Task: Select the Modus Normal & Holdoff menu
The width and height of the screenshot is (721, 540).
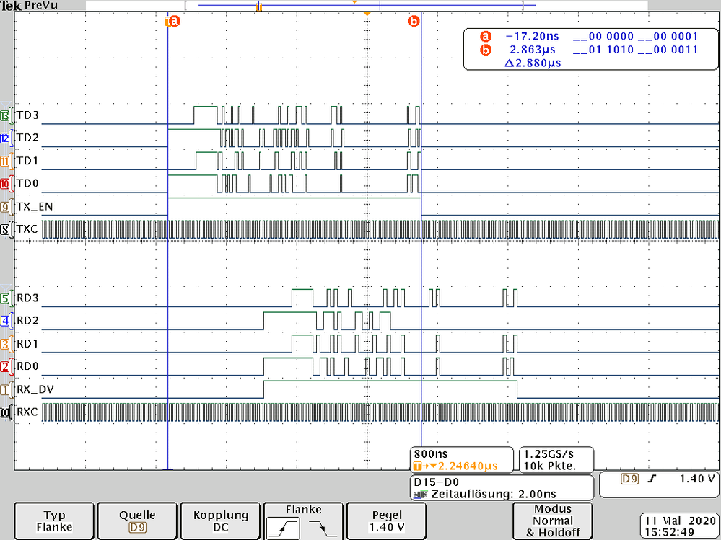Action: (x=552, y=521)
